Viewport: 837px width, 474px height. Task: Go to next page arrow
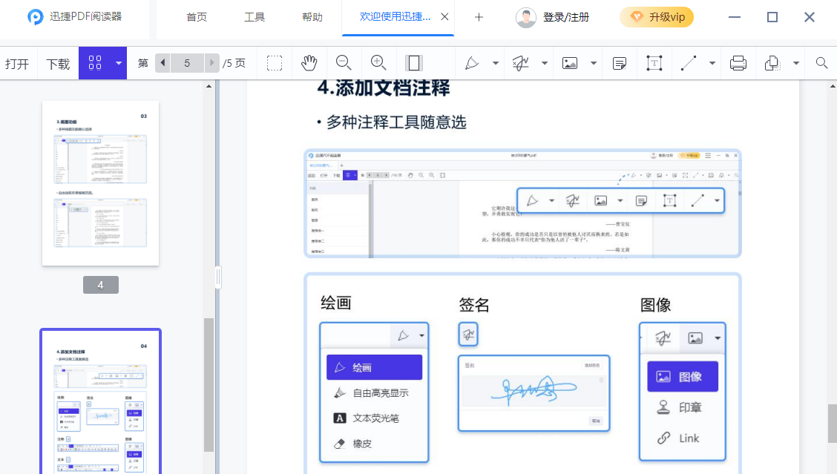(212, 63)
